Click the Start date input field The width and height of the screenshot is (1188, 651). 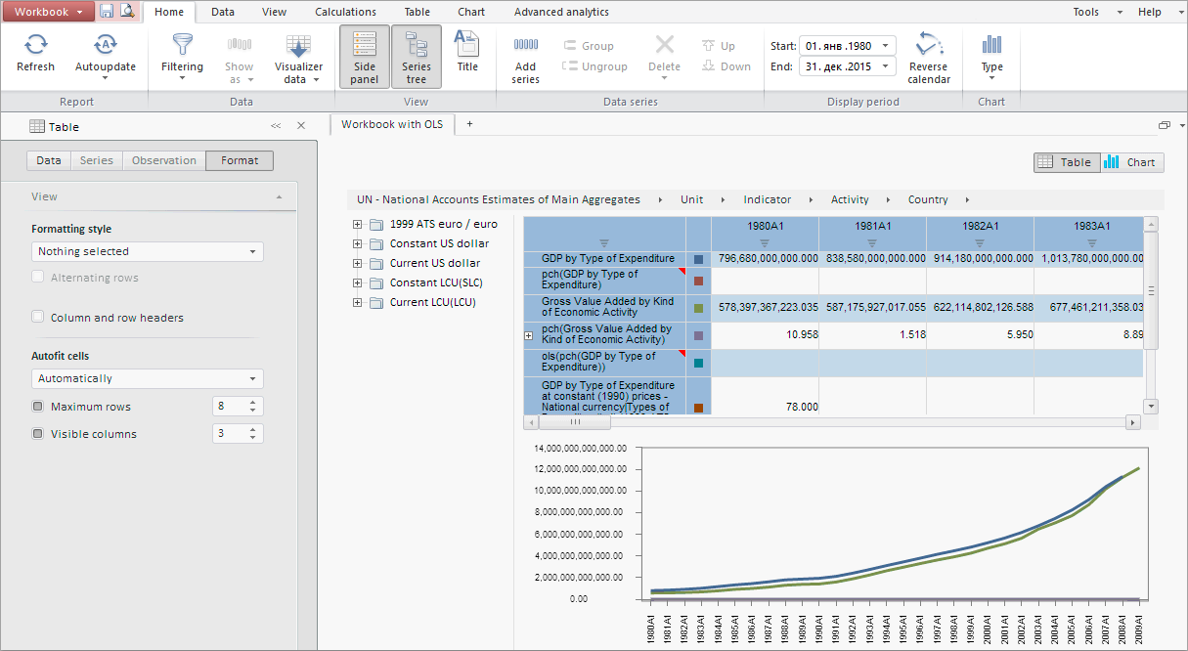pos(839,46)
